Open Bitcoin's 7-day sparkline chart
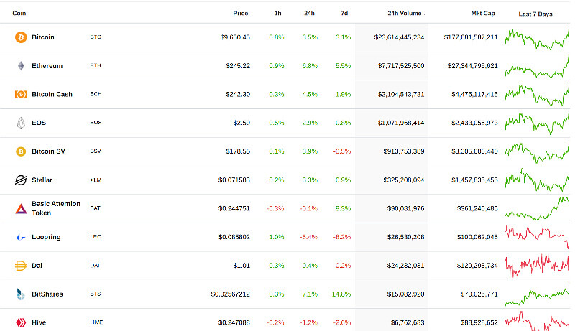This screenshot has width=575, height=331. point(537,38)
